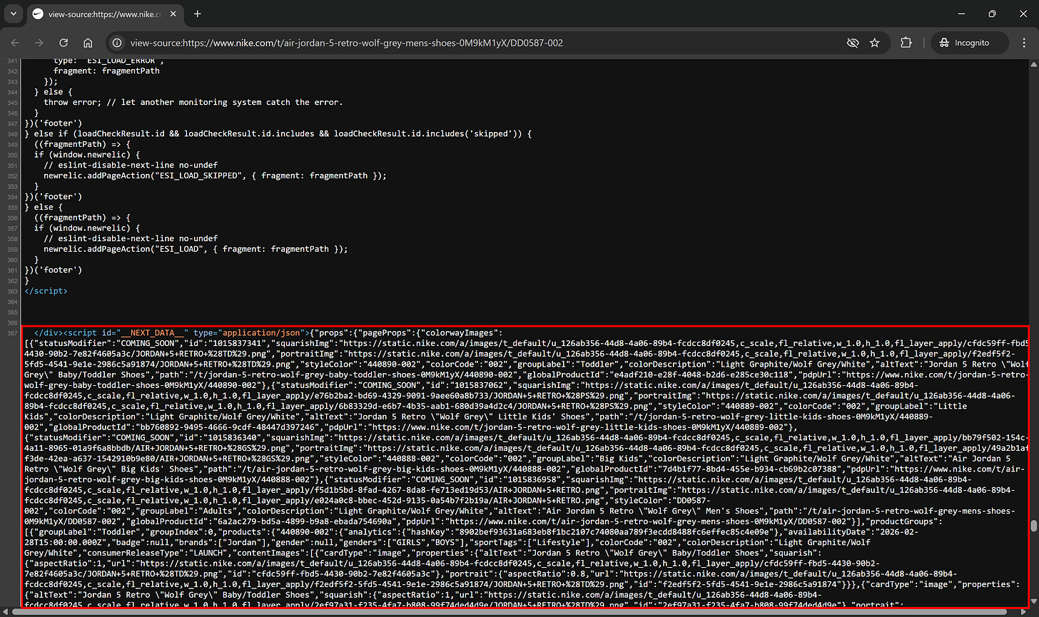Open third-party cookies blocked eye icon

(x=852, y=43)
